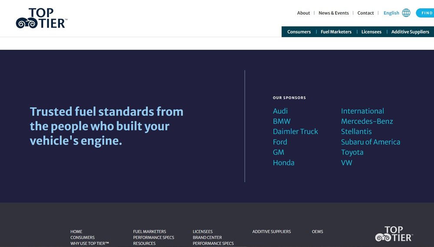
Task: Click the TOP TIER logo in header
Action: click(42, 18)
